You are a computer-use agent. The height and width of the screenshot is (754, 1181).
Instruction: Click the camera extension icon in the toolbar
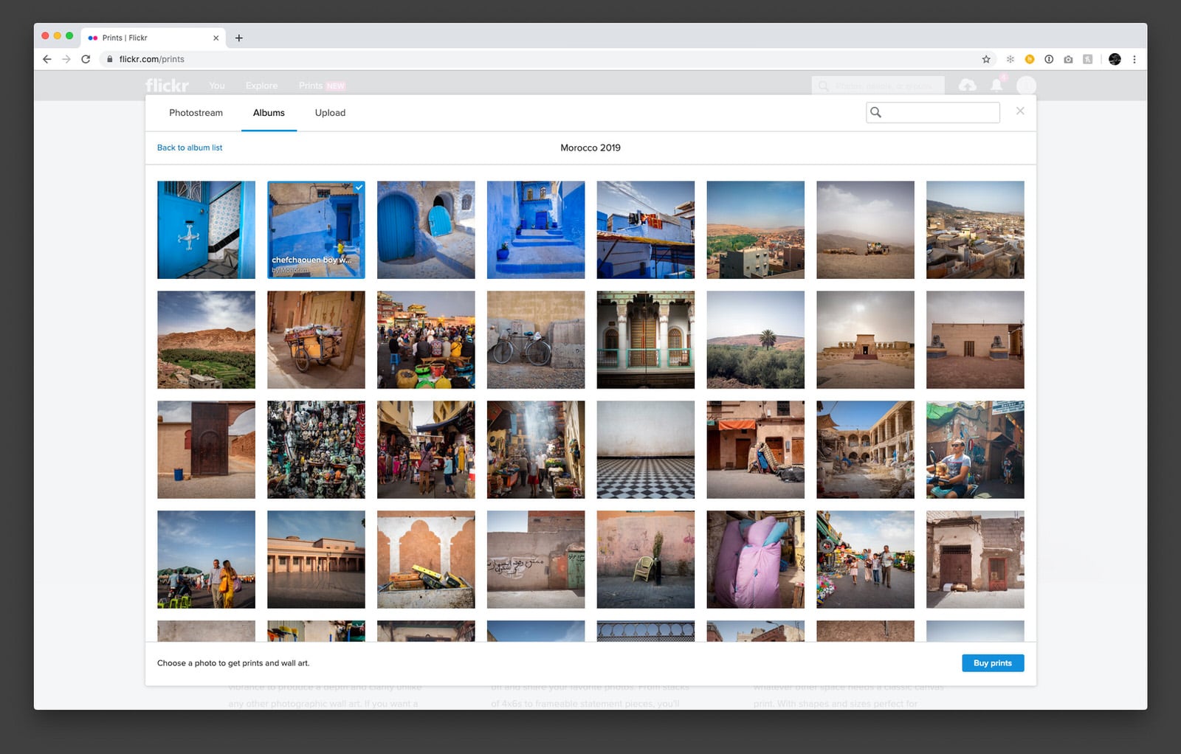click(x=1068, y=59)
